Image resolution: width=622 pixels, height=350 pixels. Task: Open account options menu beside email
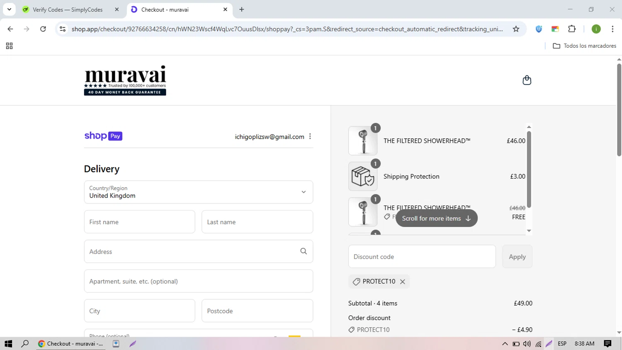(310, 136)
